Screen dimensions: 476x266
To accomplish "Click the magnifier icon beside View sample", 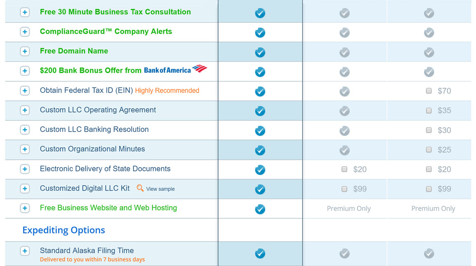I will tap(140, 188).
